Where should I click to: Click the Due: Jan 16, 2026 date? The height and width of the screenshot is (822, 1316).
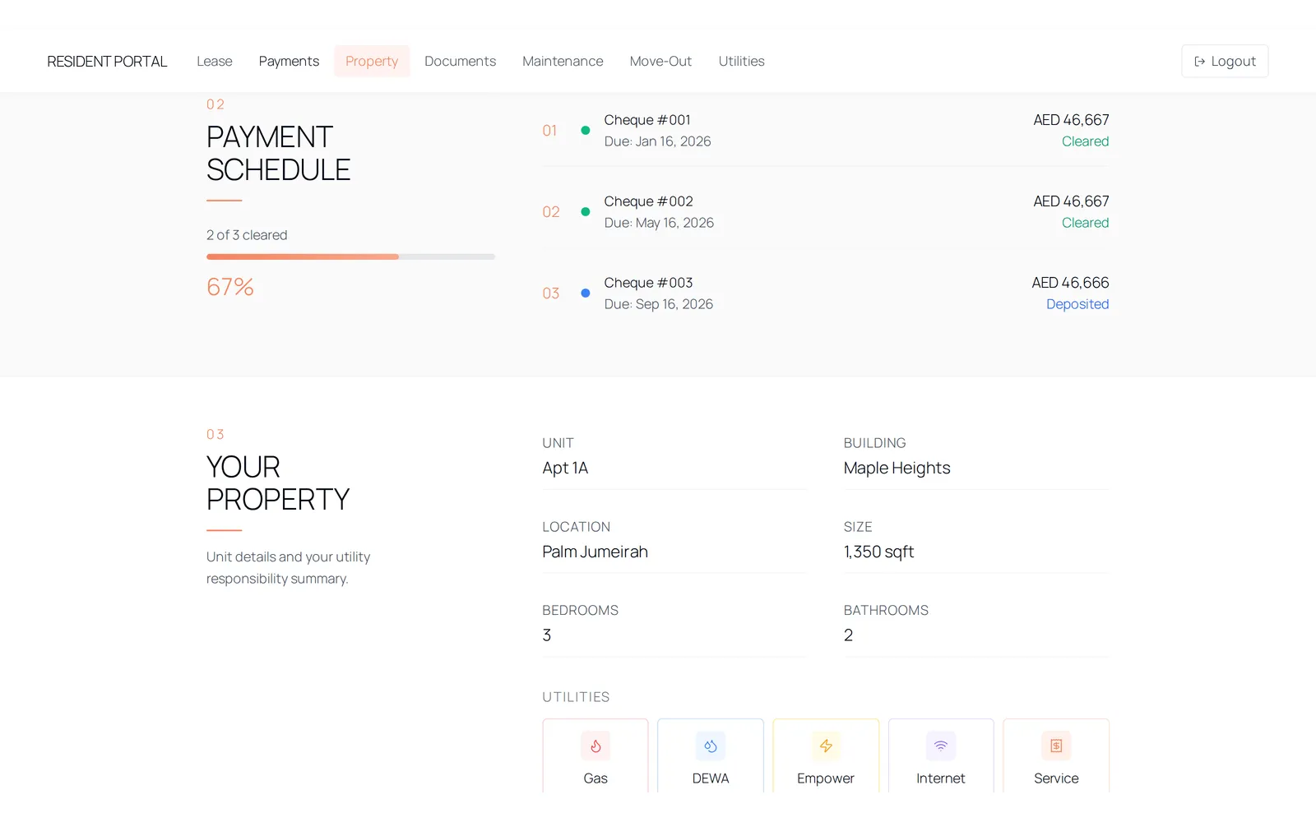(x=657, y=141)
